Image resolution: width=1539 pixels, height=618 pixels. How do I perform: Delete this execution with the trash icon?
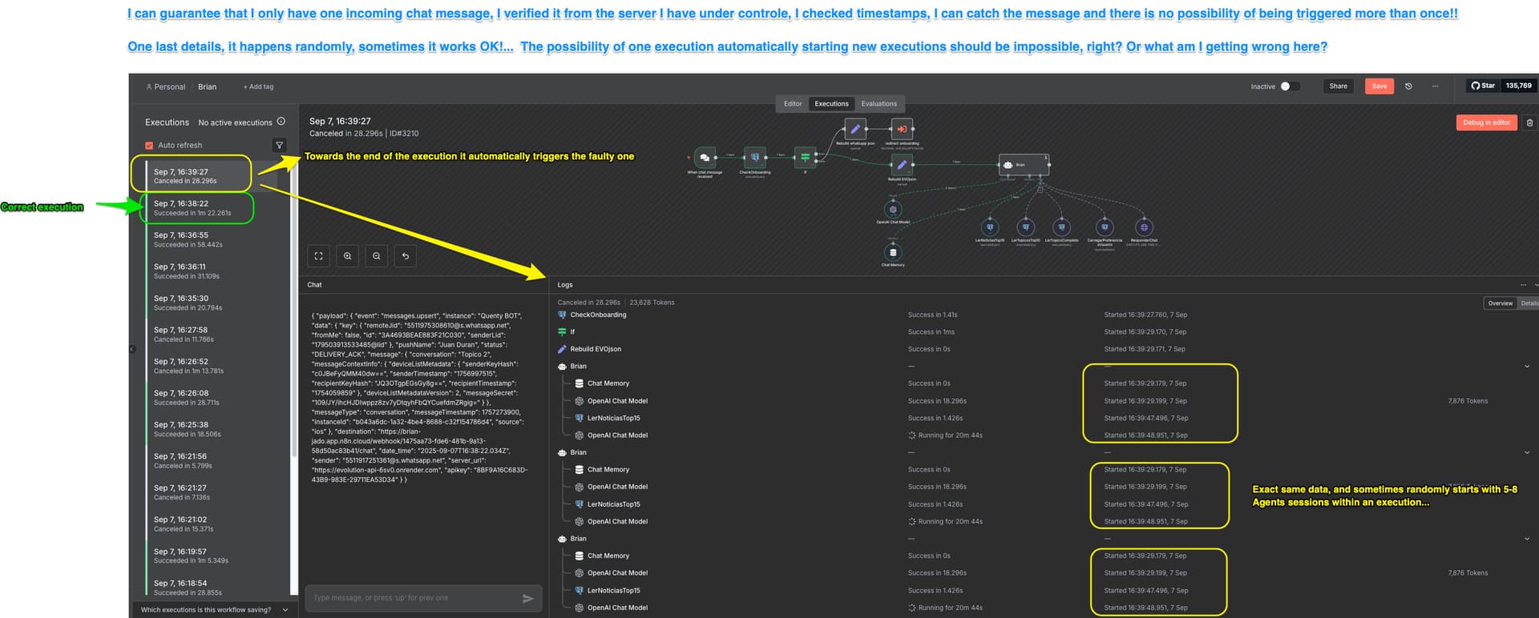pyautogui.click(x=1529, y=122)
